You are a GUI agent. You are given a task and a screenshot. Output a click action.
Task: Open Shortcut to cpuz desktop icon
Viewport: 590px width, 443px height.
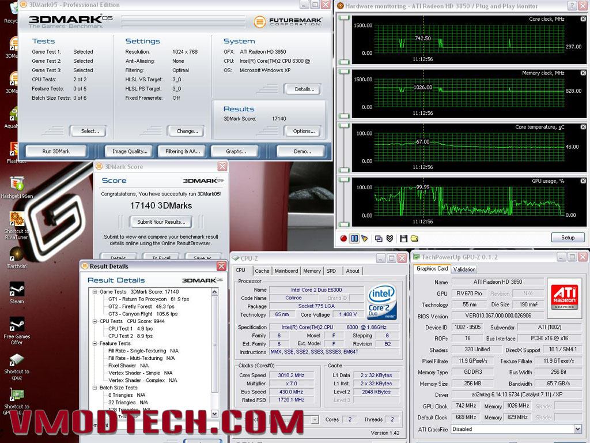(17, 366)
